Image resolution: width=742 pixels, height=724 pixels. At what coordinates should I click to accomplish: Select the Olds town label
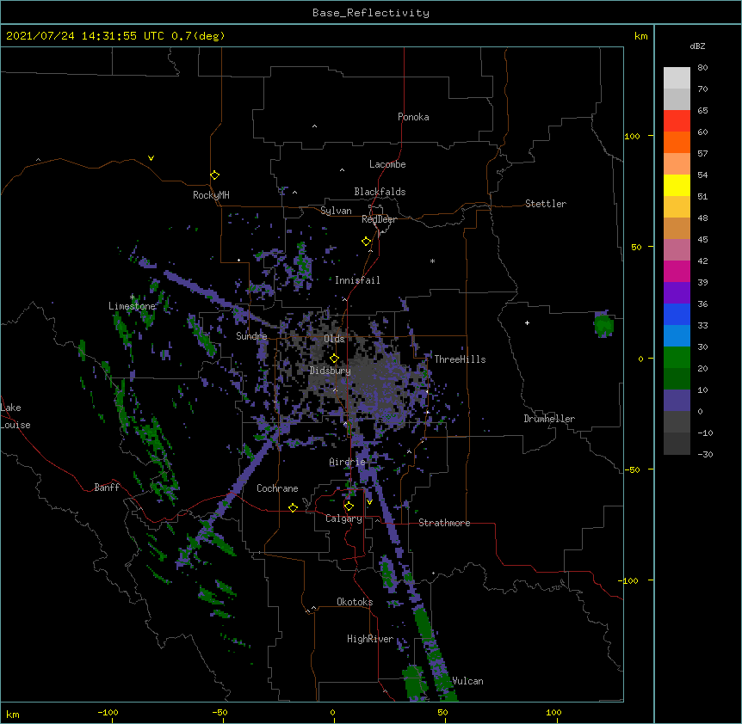point(334,339)
